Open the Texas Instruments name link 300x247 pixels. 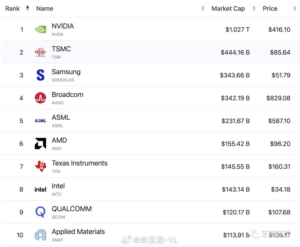click(79, 163)
